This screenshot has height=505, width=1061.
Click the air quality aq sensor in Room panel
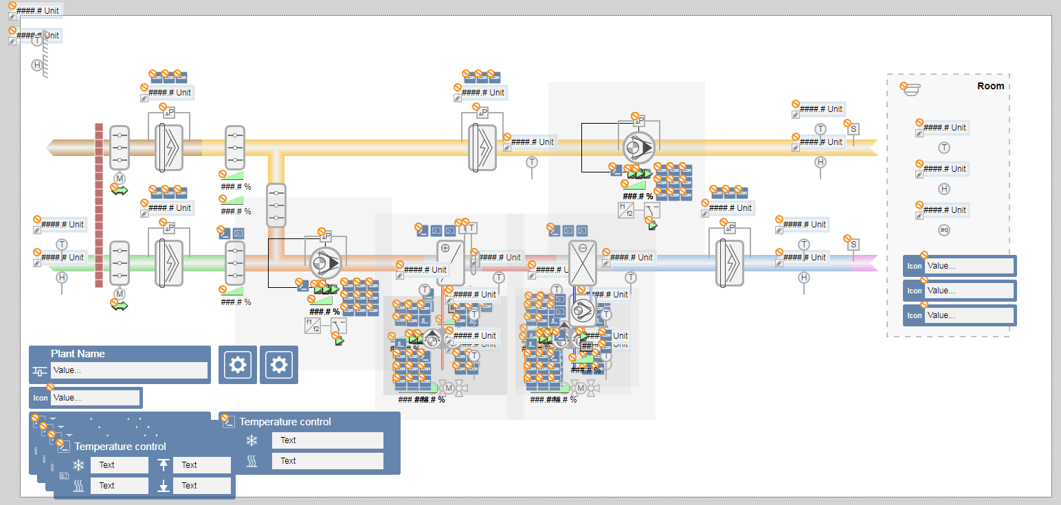point(944,230)
